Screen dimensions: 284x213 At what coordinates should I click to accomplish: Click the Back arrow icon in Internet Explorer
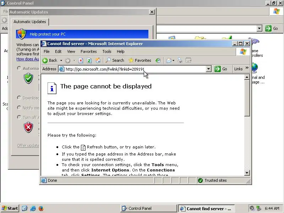pyautogui.click(x=45, y=60)
